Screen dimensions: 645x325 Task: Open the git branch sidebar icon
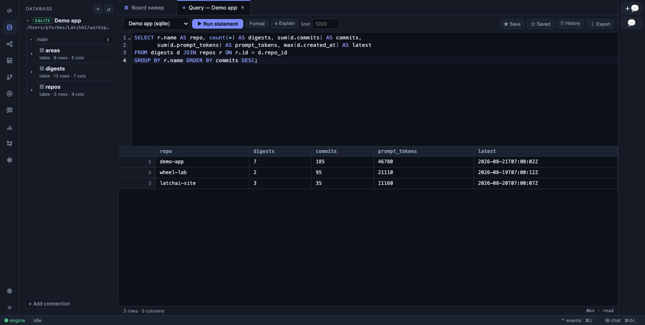[x=10, y=77]
